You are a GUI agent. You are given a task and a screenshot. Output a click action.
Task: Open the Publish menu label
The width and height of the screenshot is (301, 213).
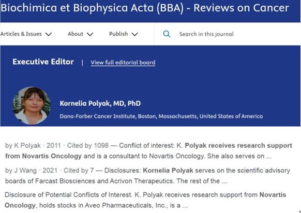point(118,34)
